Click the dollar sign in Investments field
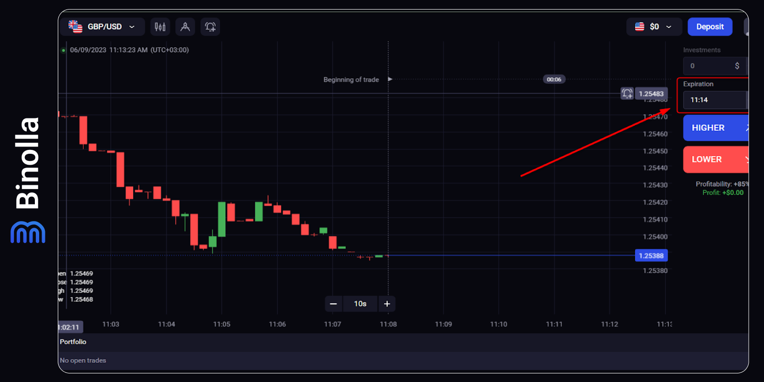Viewport: 764px width, 382px height. pyautogui.click(x=737, y=66)
